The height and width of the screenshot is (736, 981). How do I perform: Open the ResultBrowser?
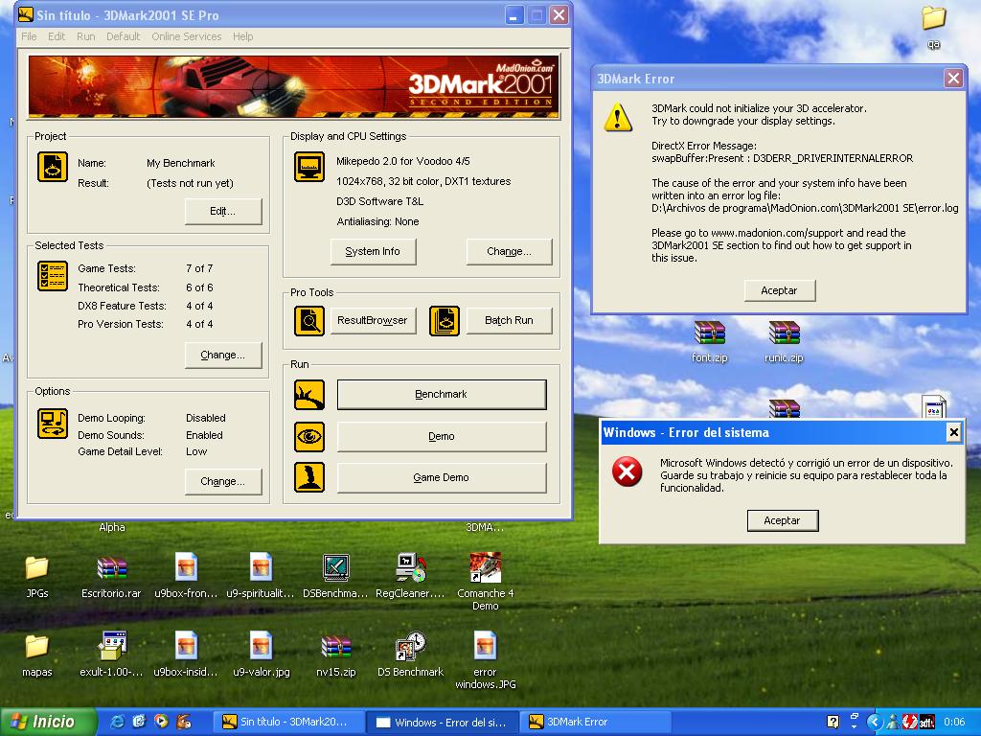[x=373, y=321]
